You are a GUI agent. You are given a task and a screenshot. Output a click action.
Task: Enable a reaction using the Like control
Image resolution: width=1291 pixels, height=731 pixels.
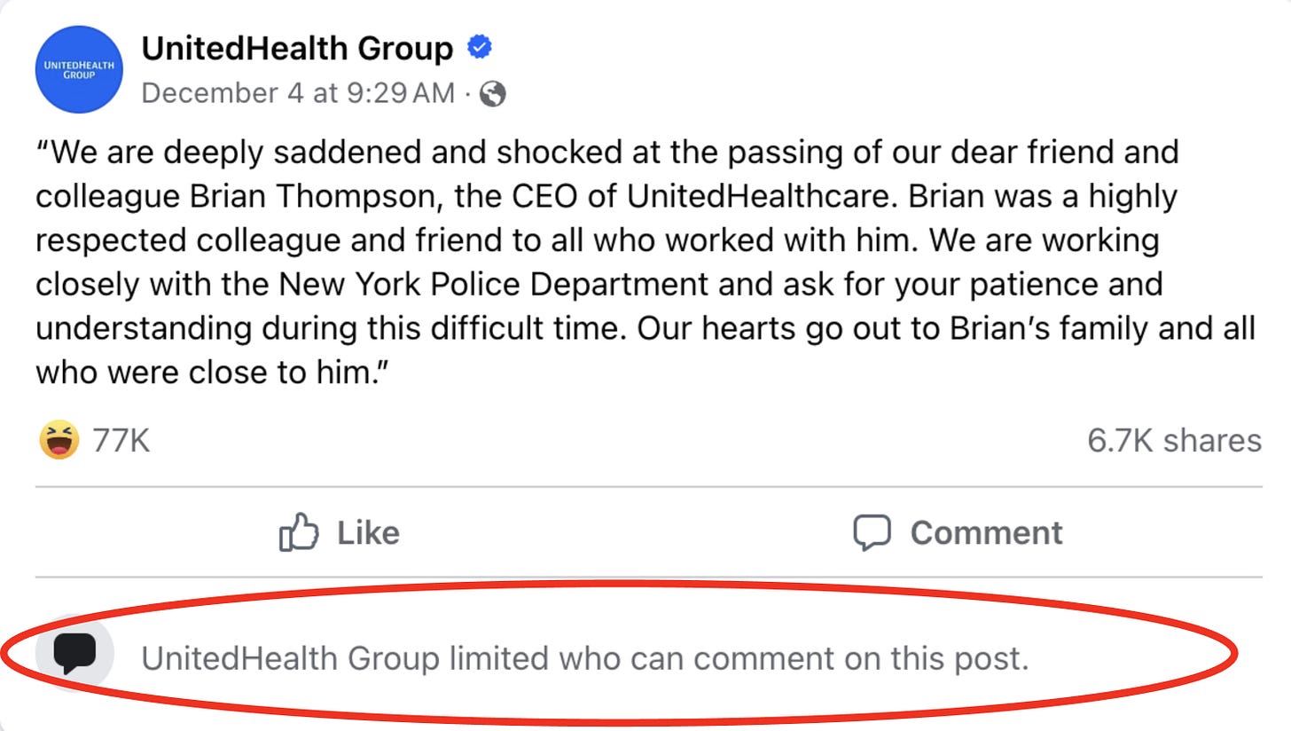coord(340,532)
